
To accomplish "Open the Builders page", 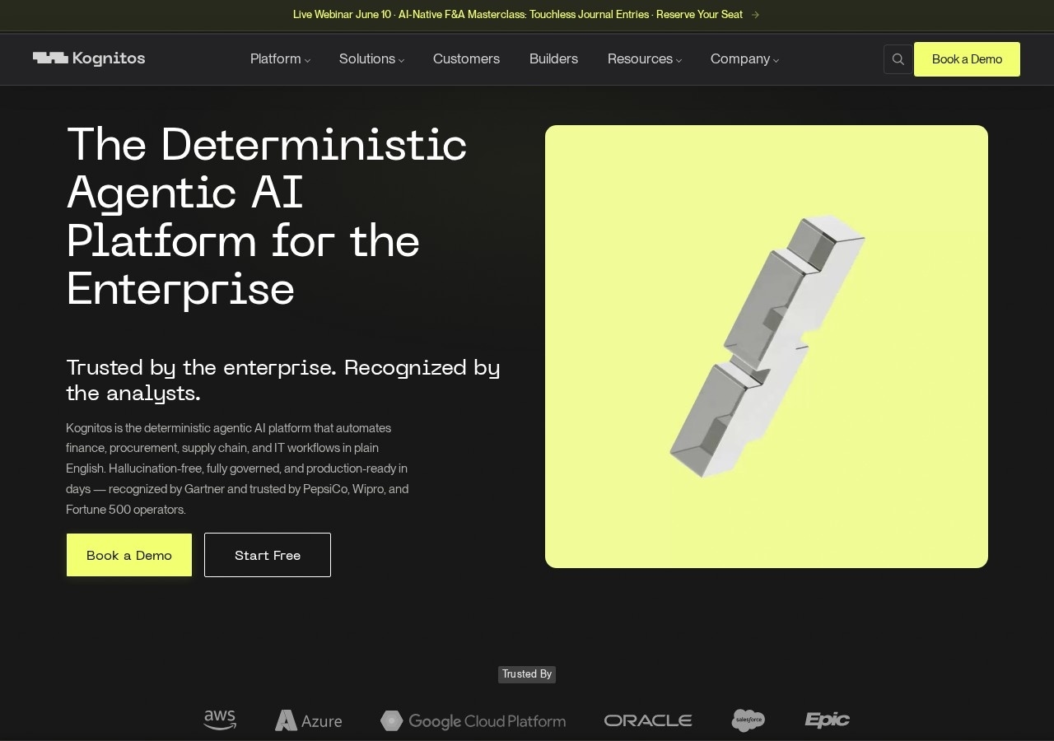I will (x=553, y=59).
